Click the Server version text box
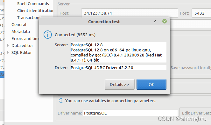The image size is (211, 125). (x=118, y=52)
